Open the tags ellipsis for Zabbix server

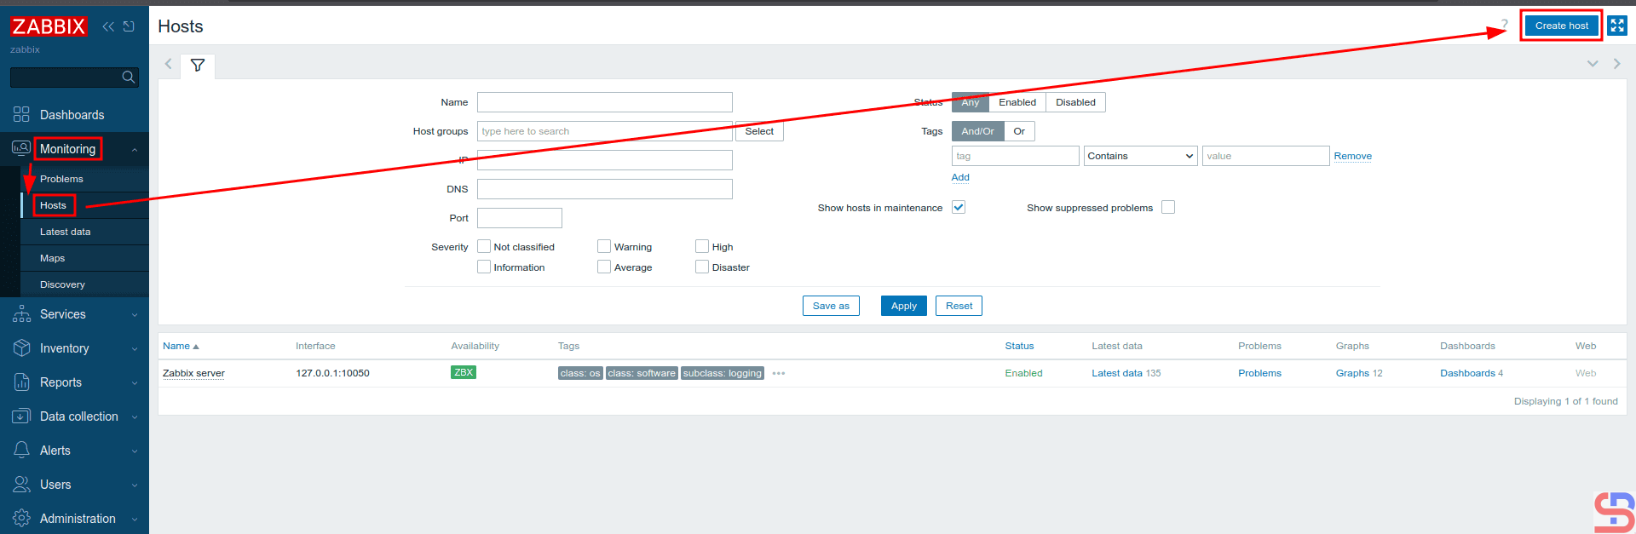click(x=778, y=373)
